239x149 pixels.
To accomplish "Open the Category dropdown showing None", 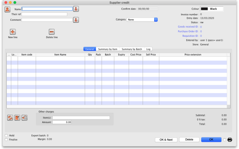I will 142,20.
